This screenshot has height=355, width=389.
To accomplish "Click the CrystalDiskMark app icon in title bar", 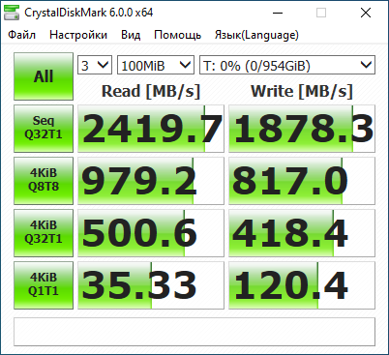I will (x=12, y=13).
